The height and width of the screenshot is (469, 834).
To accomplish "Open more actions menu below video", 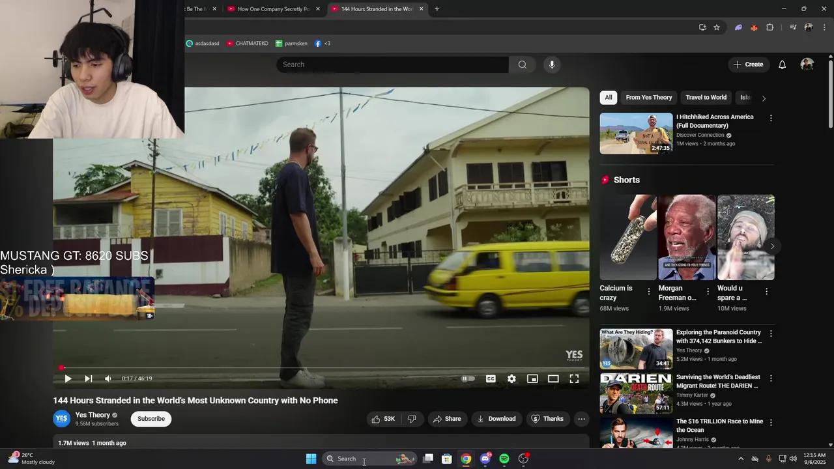I will [x=582, y=419].
